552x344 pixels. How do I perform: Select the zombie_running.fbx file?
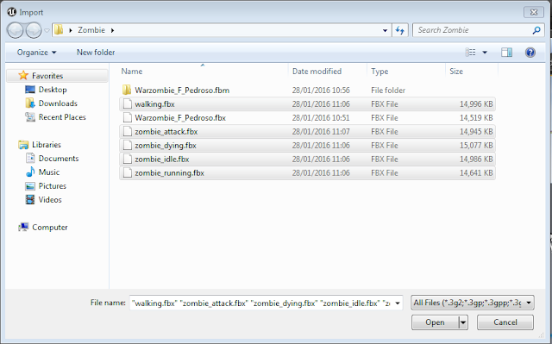click(x=307, y=172)
